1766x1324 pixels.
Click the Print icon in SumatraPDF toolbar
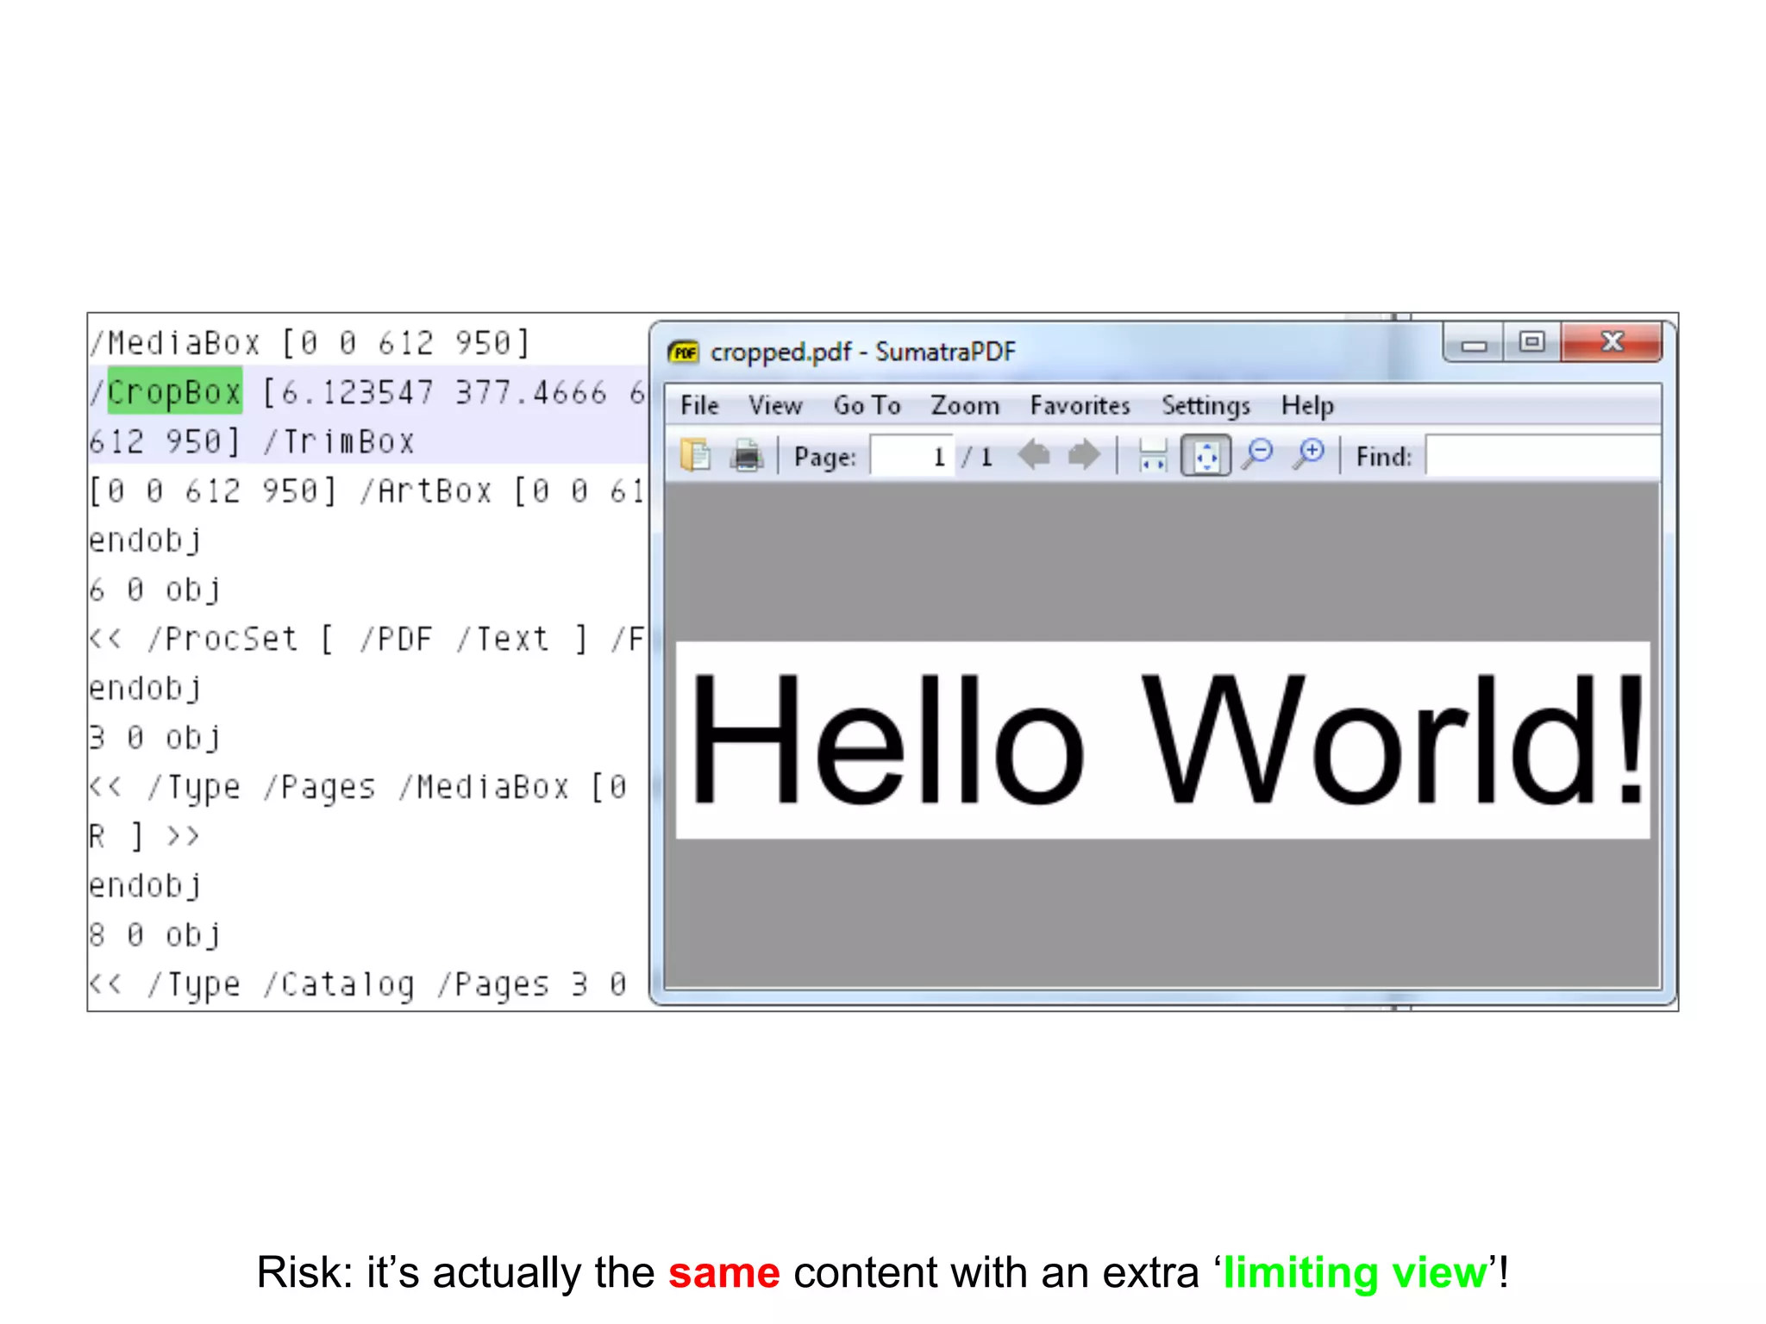click(747, 455)
